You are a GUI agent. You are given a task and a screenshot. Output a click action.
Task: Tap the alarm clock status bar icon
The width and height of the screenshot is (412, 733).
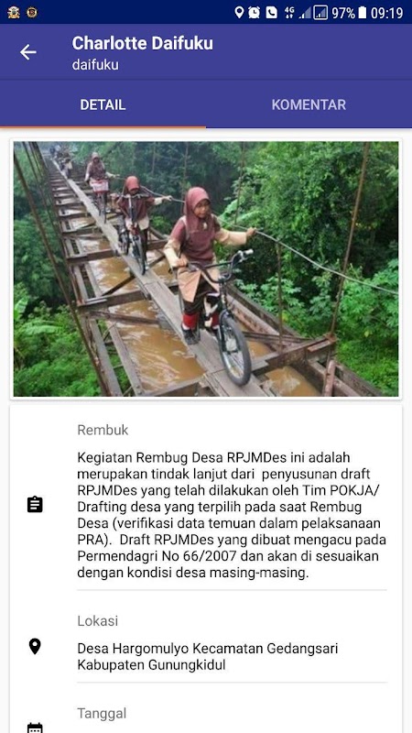coord(255,13)
